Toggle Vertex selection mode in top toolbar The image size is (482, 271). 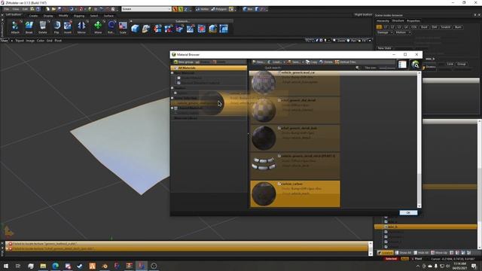[x=203, y=9]
